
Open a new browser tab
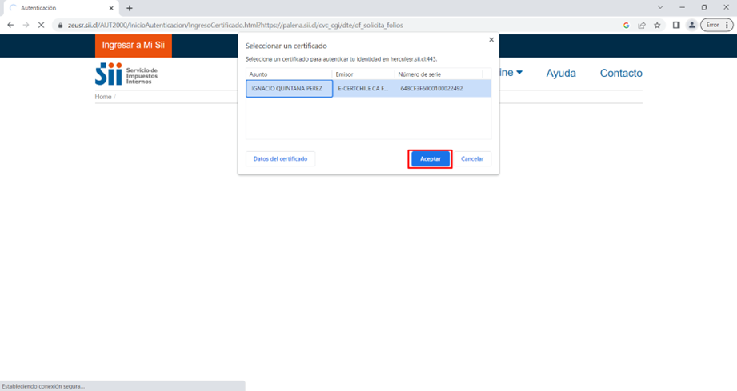[130, 8]
